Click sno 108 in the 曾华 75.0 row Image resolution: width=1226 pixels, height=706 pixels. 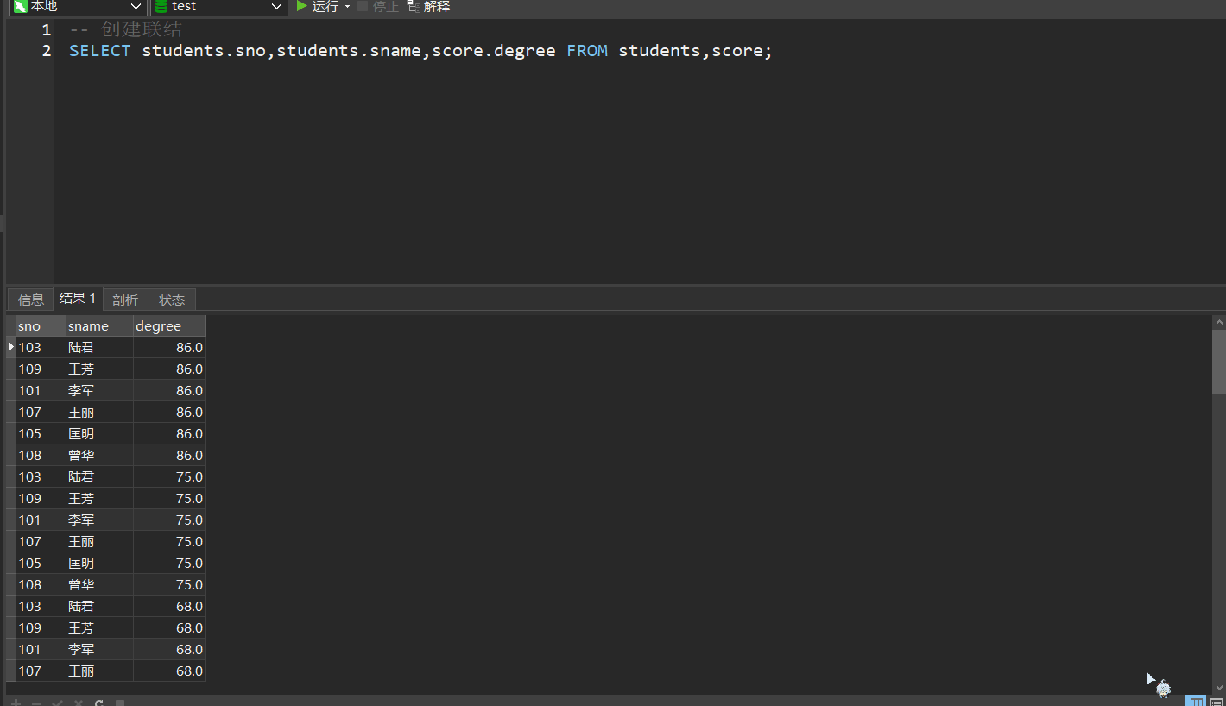(x=41, y=585)
